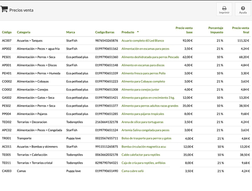The height and width of the screenshot is (191, 252).
Task: Click Bolso de trasporte para perros y gatos
Action: pyautogui.click(x=146, y=138)
